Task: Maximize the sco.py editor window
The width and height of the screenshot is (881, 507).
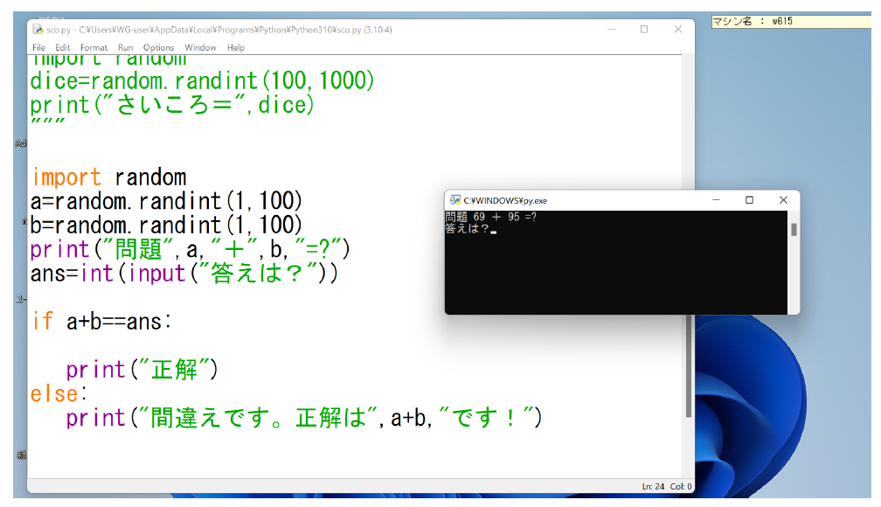Action: coord(644,29)
